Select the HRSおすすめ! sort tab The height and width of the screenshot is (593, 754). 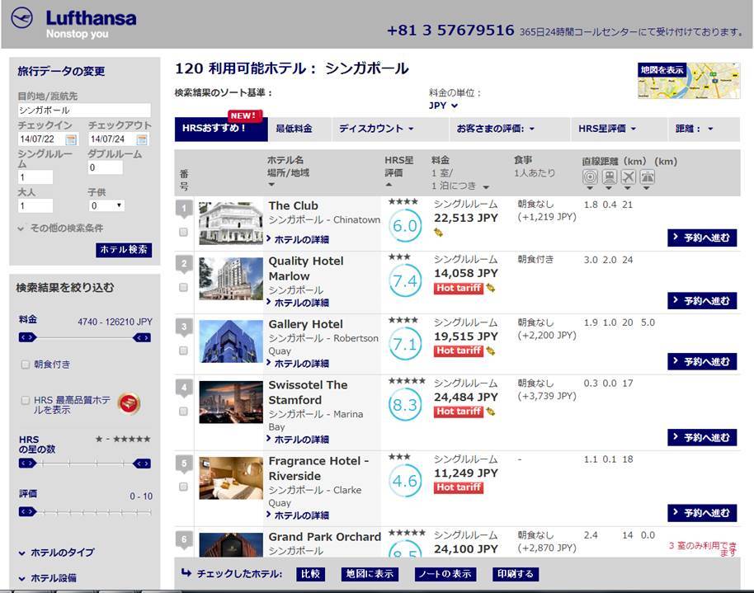(x=221, y=129)
